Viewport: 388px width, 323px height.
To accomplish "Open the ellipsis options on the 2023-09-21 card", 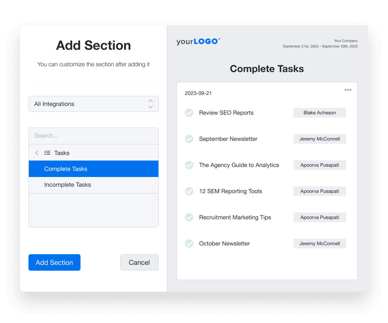I will coord(348,90).
